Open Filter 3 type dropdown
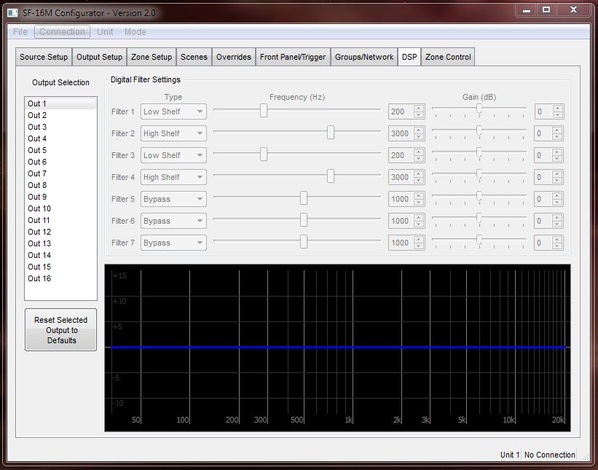598x470 pixels. (173, 155)
